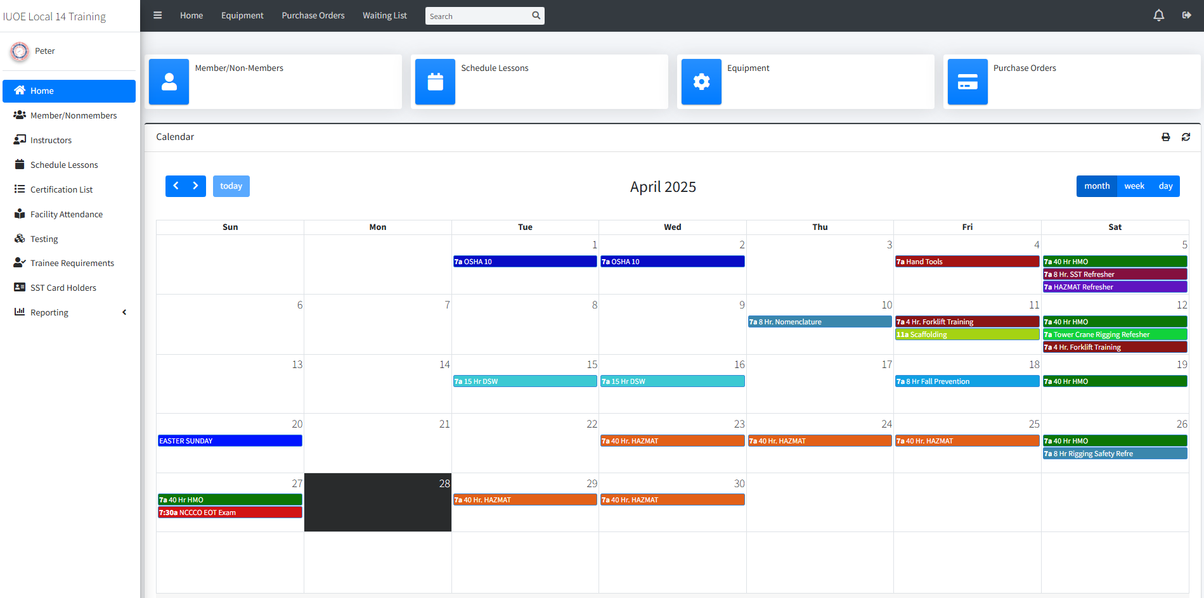Click the blue Member/Non-Members person icon
The height and width of the screenshot is (598, 1204).
169,82
